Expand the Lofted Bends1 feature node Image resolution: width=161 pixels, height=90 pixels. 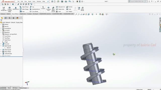click(x=1, y=53)
